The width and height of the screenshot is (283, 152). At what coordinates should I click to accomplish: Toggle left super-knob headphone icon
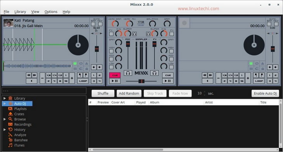[x=134, y=34]
